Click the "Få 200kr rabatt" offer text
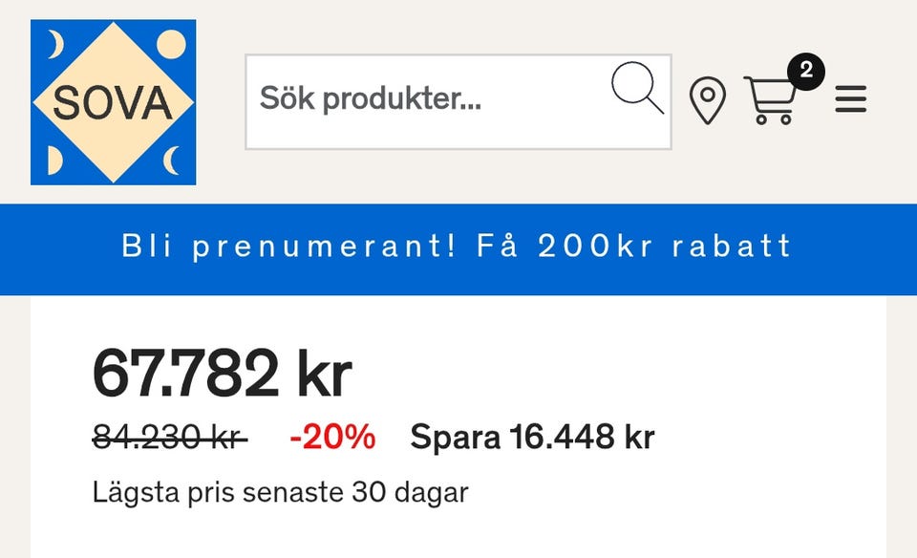917x558 pixels. (x=634, y=247)
